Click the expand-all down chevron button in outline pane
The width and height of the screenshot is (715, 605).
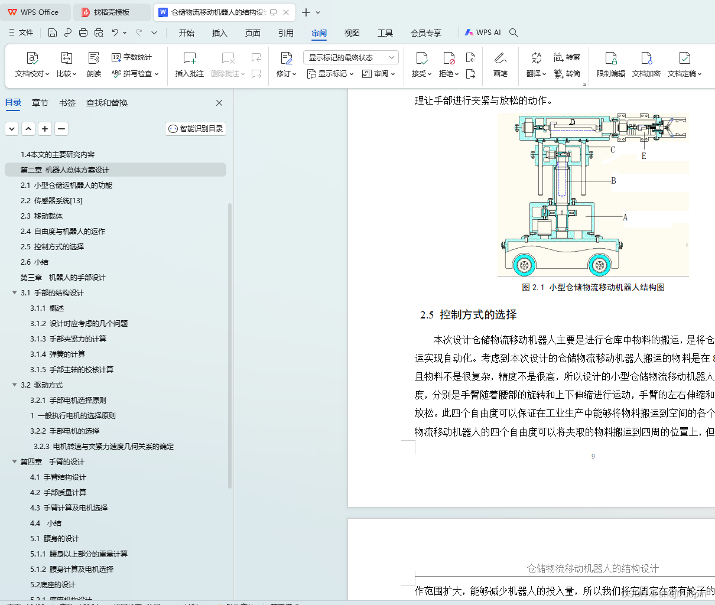point(12,128)
